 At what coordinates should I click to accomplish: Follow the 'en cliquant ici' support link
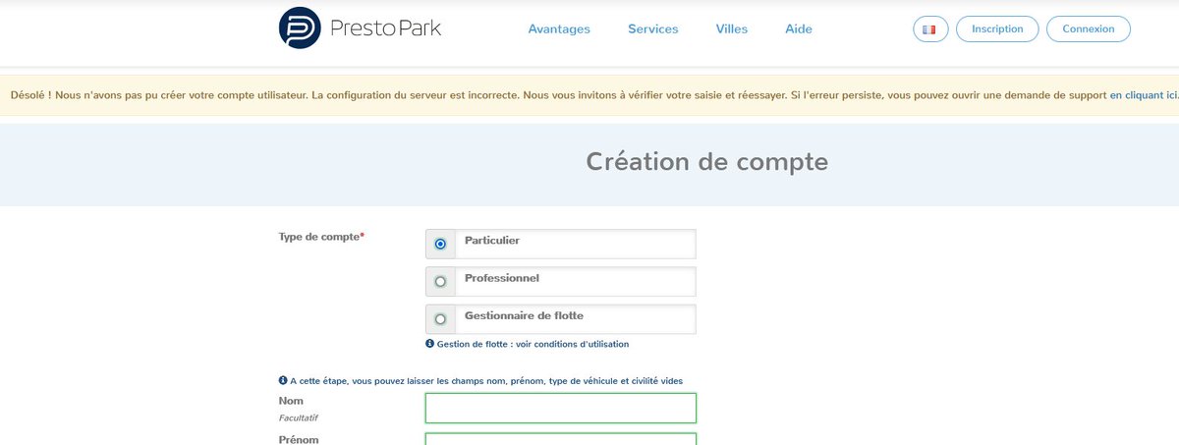click(x=1144, y=95)
